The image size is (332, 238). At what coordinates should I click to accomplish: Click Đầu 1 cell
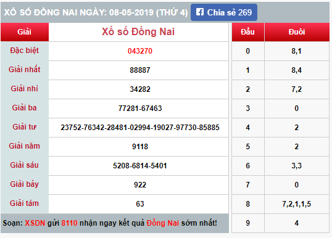(248, 70)
